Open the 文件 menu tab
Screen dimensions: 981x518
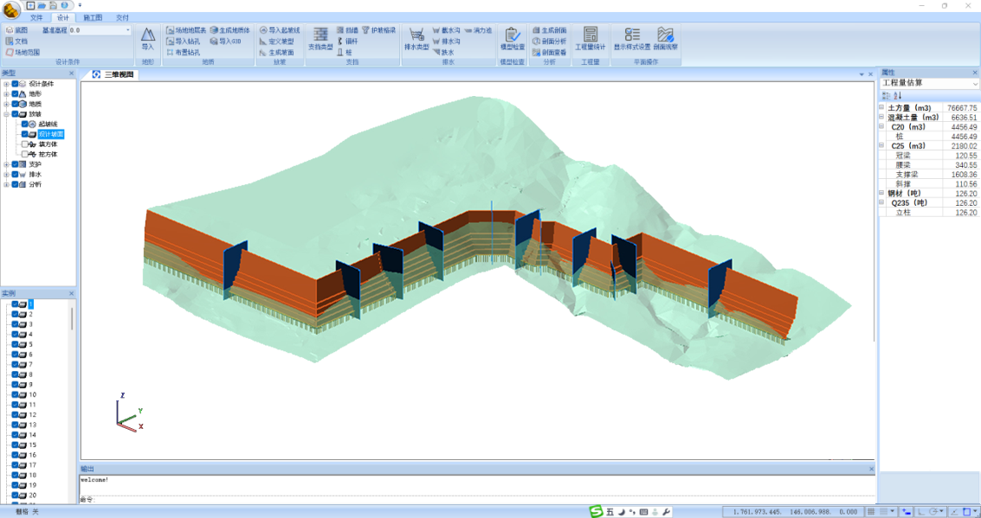(x=35, y=17)
